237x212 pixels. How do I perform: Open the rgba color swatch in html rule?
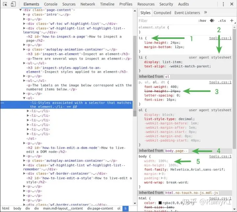coord(160,203)
